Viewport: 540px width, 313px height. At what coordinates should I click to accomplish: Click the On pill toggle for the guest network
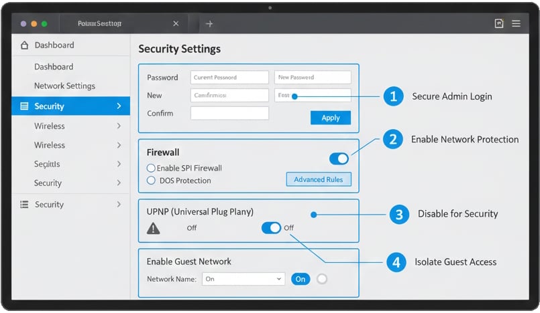(x=301, y=279)
